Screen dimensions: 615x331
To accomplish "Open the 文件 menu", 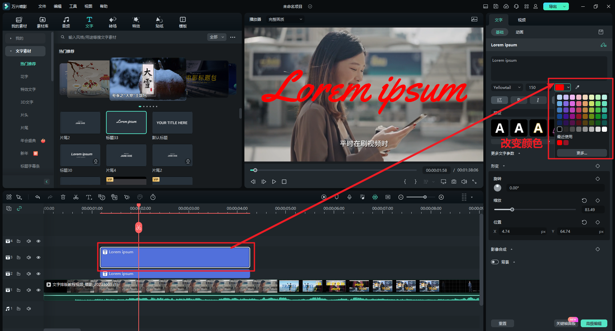I will point(42,6).
